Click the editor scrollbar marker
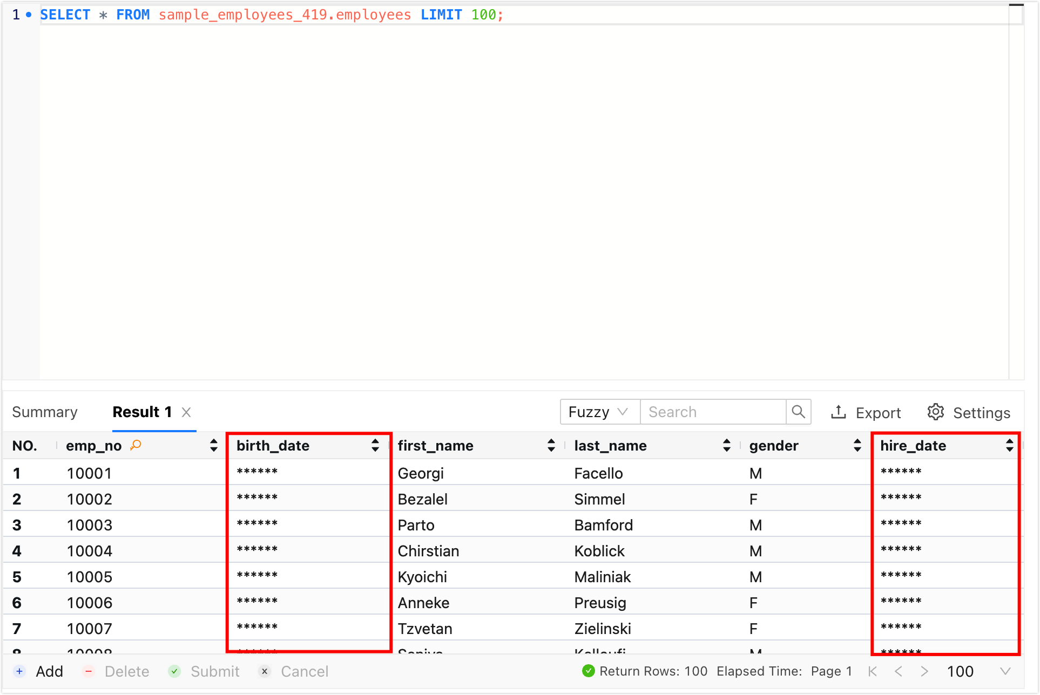Image resolution: width=1040 pixels, height=695 pixels. click(1016, 5)
